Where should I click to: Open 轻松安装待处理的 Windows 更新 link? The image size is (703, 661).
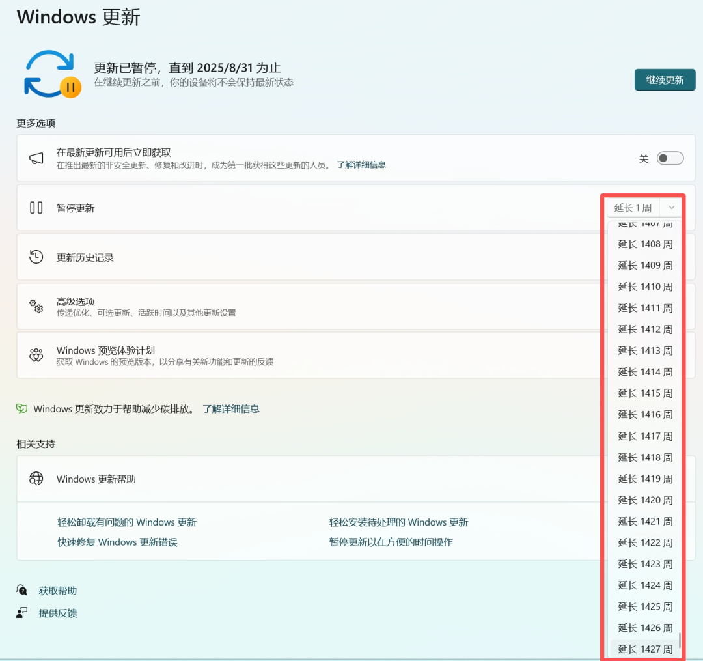398,522
